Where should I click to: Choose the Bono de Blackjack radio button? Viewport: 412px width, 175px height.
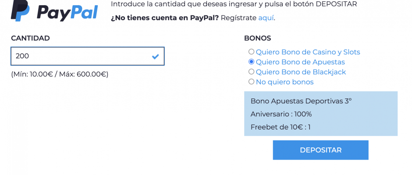point(252,72)
